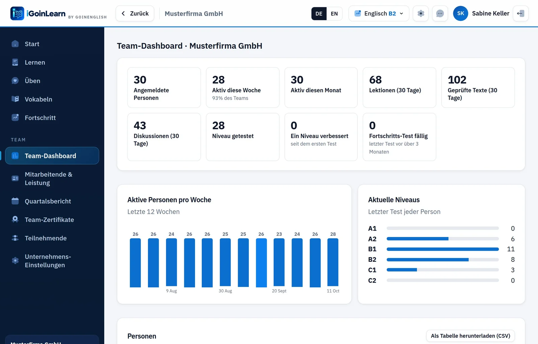Click the Letzte 12 Wochen subtitle
Viewport: 538px width, 344px height.
coord(153,212)
